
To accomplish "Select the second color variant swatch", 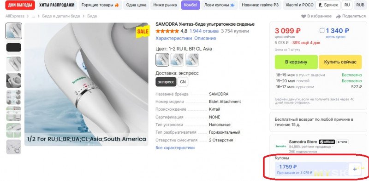I will 177,60.
